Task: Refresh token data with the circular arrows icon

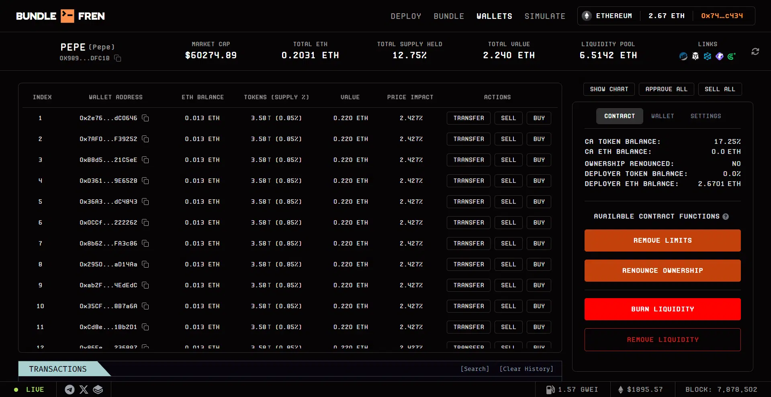Action: click(755, 51)
